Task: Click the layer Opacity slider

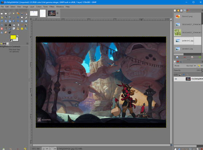Action: (187, 70)
